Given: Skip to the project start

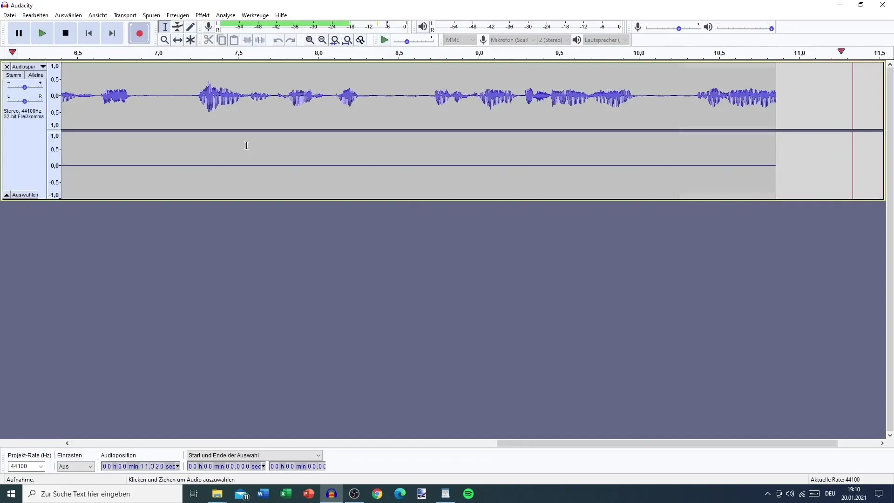Looking at the screenshot, I should point(89,33).
